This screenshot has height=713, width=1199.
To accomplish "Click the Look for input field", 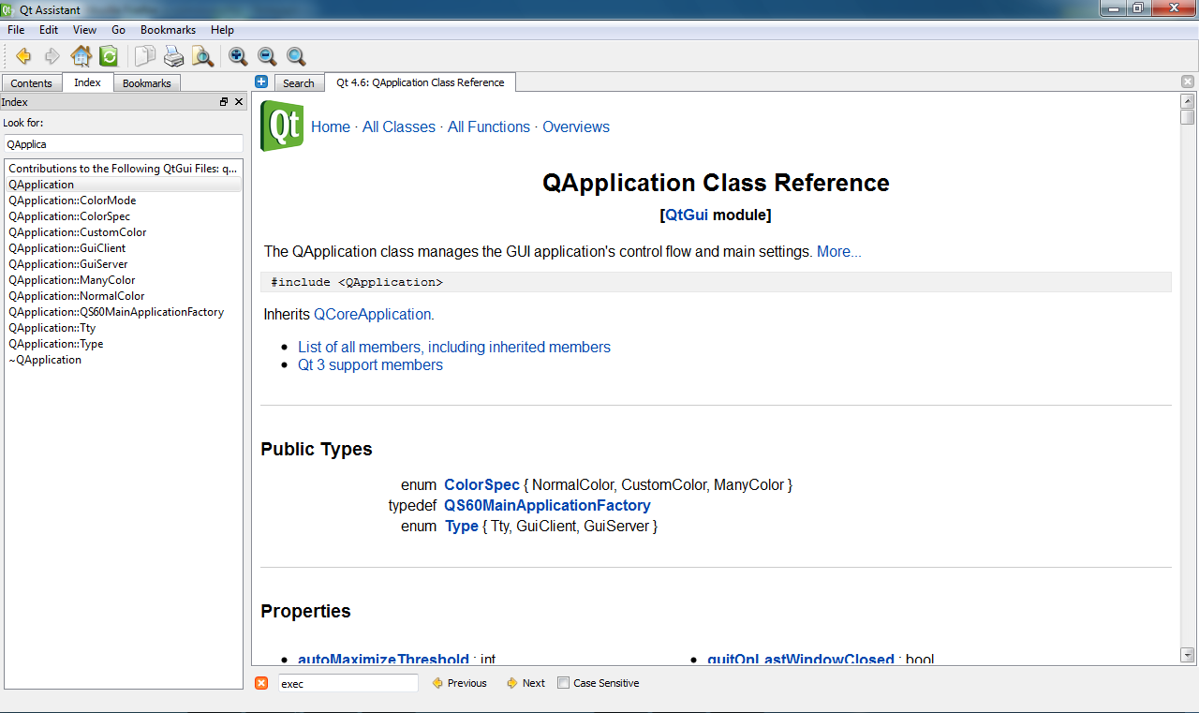I will point(124,143).
